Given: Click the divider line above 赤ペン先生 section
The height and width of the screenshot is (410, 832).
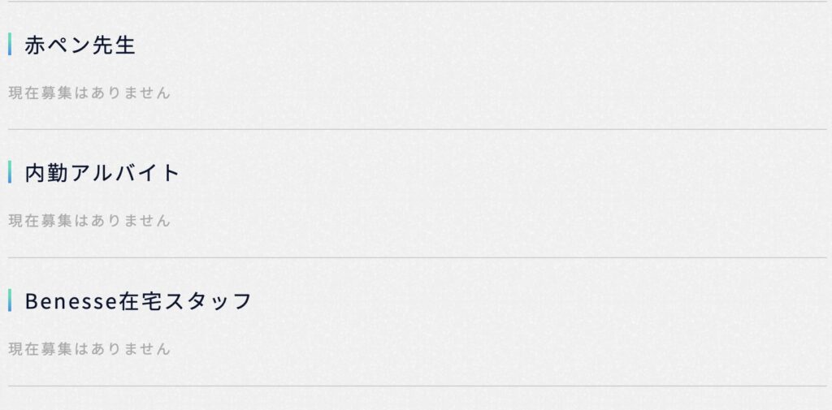Looking at the screenshot, I should click(x=417, y=2).
